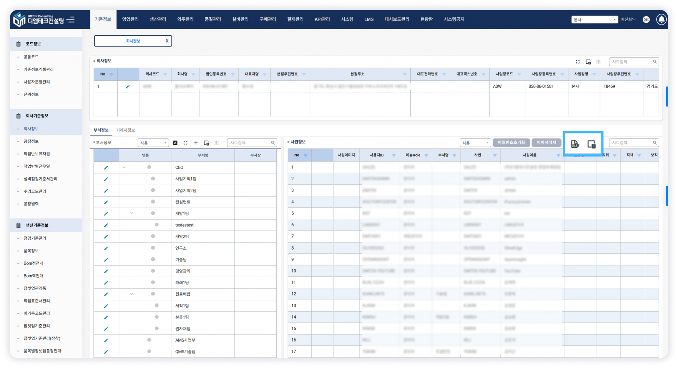Image resolution: width=678 pixels, height=368 pixels.
Task: Open filter for 사용자ID column
Action: tap(394, 155)
